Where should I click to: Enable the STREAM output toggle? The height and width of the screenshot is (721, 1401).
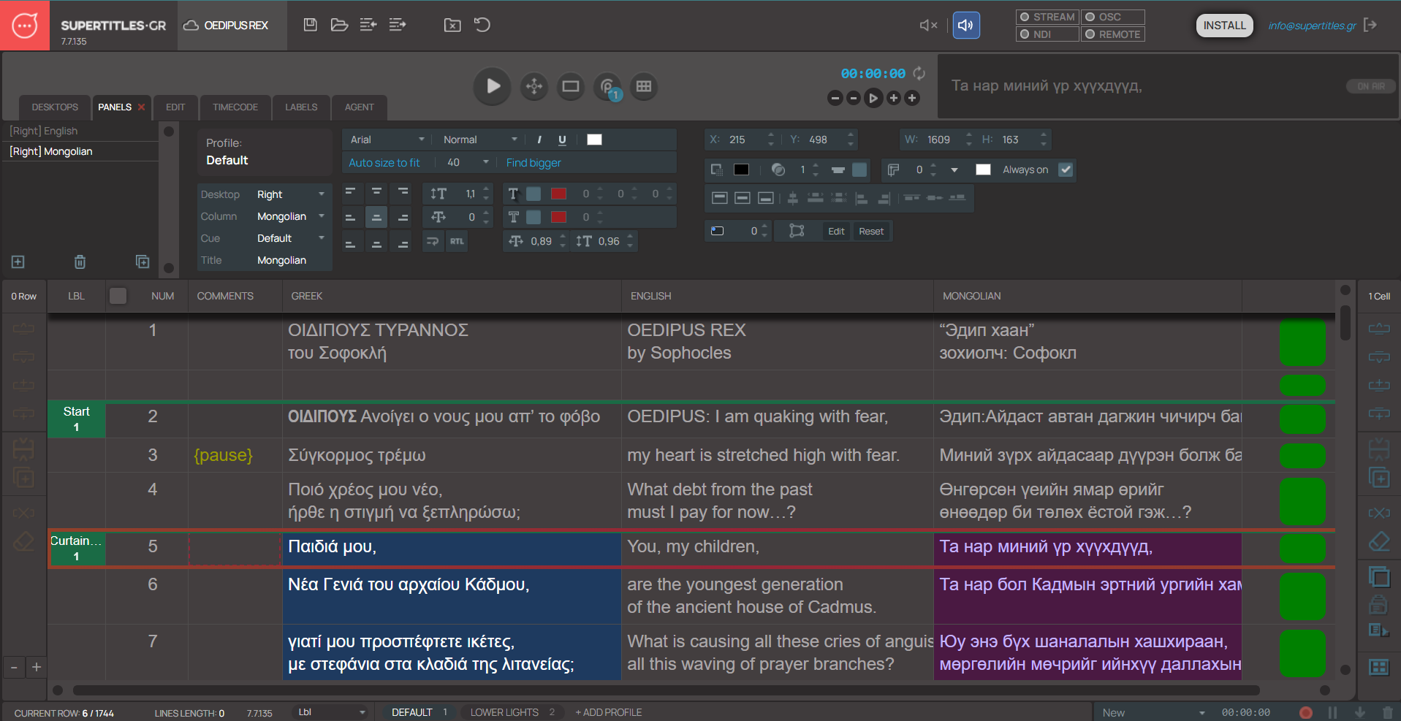pyautogui.click(x=1047, y=17)
